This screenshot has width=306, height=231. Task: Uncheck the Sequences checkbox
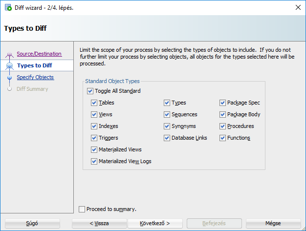tap(167, 114)
